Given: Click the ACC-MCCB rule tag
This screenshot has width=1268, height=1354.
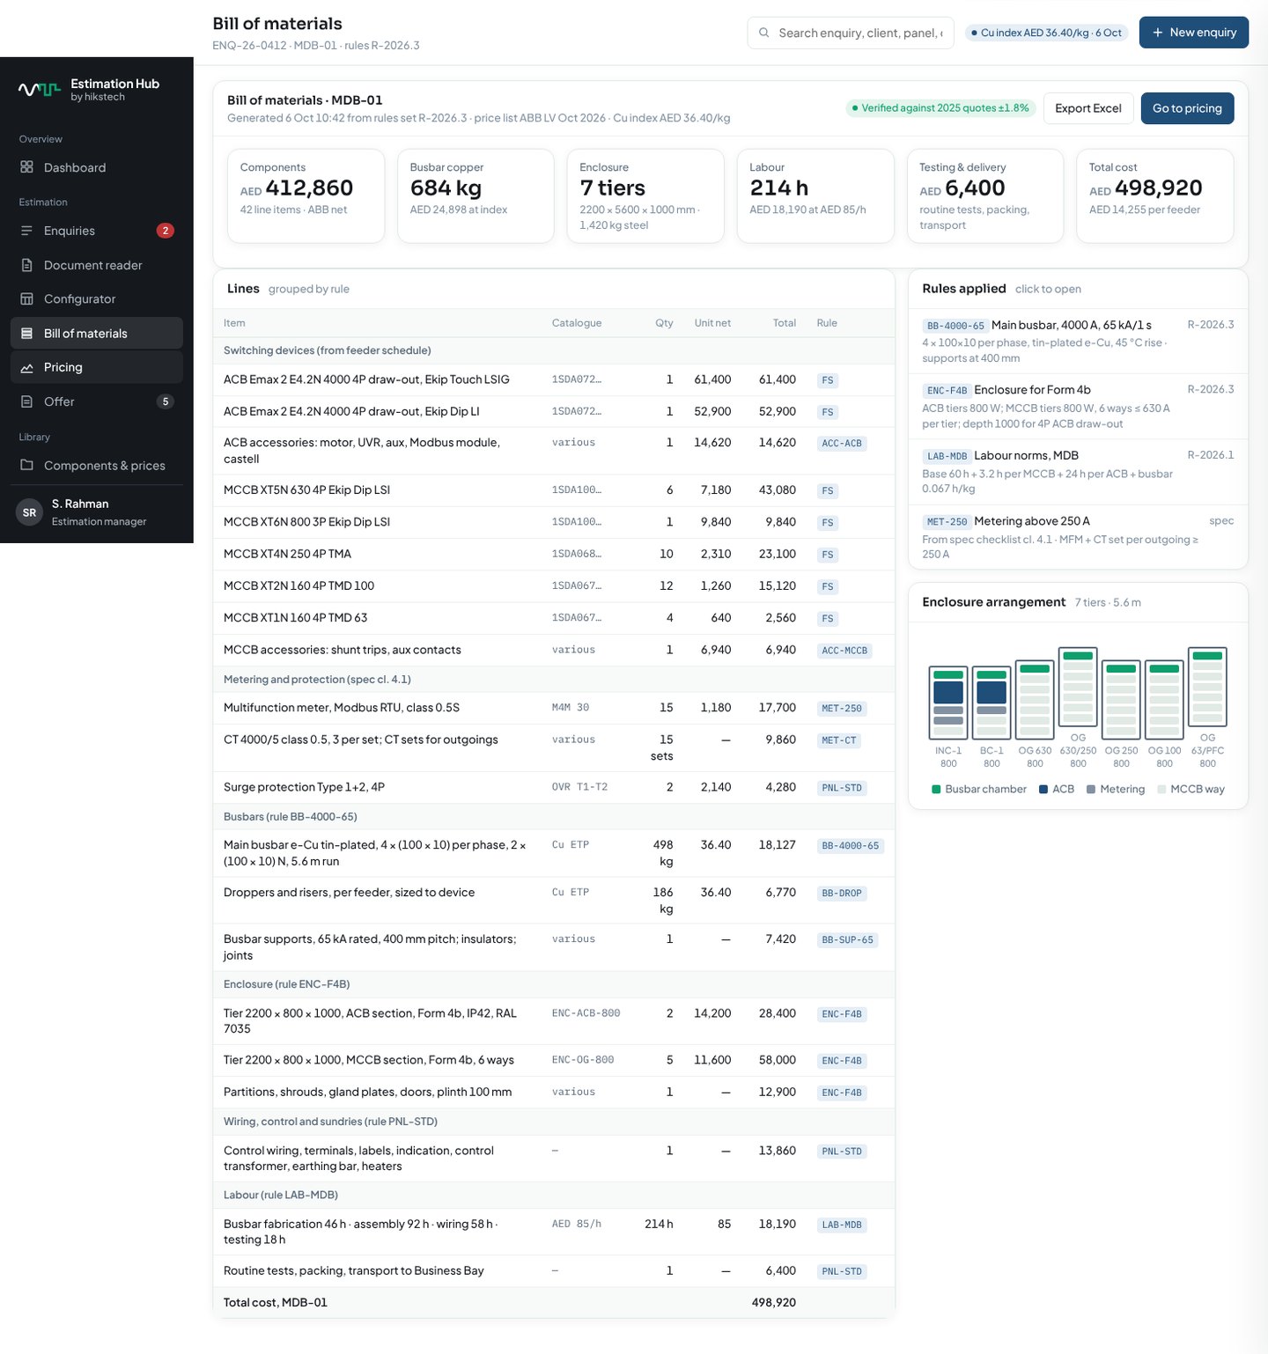Looking at the screenshot, I should [844, 651].
